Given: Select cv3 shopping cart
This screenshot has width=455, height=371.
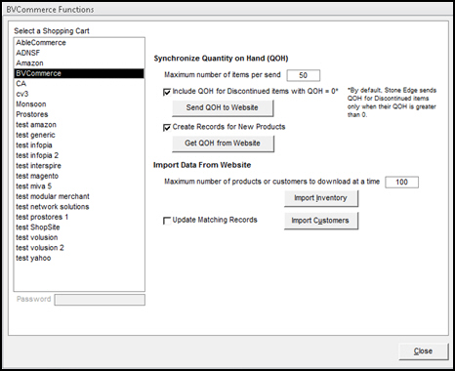Looking at the screenshot, I should pos(79,94).
